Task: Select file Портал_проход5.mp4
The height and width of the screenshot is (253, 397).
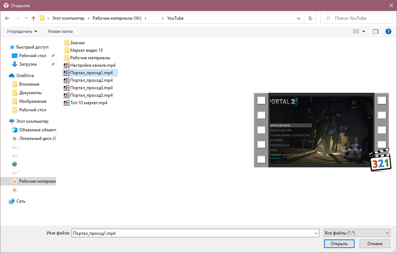Action: [x=88, y=95]
